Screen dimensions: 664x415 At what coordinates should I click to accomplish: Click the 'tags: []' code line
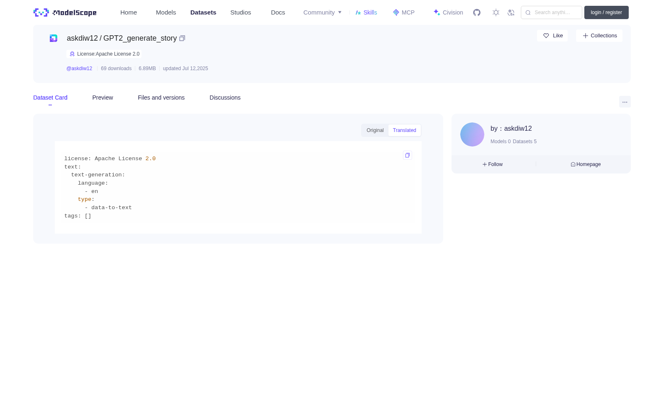[x=78, y=216]
